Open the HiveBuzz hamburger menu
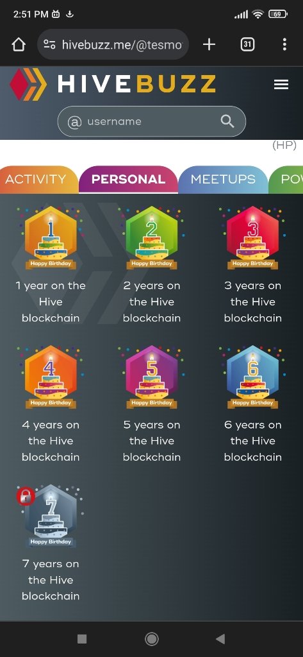 281,85
